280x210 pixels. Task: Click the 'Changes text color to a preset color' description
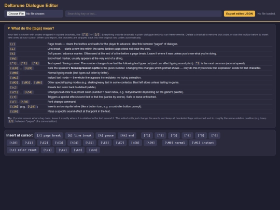pyautogui.click(x=116, y=92)
